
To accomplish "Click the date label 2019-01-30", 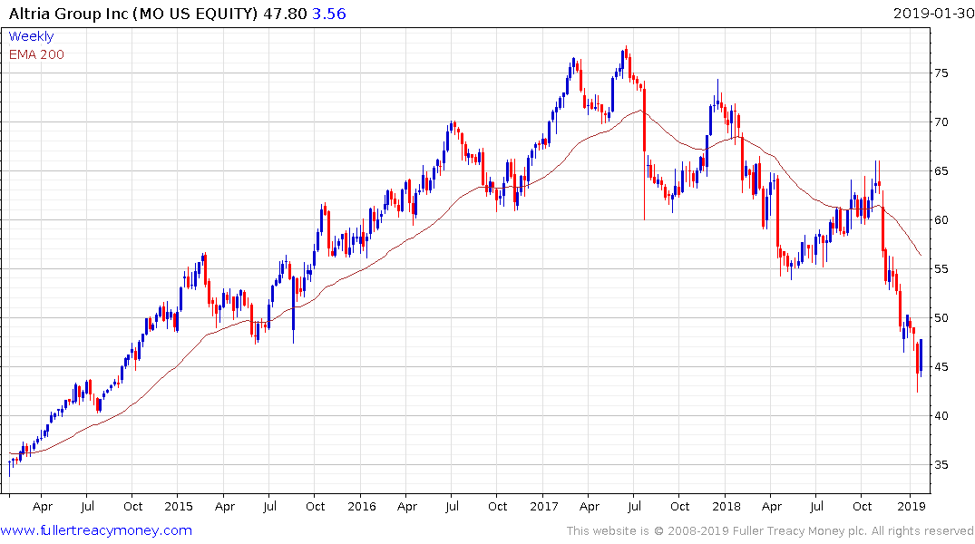I will 932,13.
